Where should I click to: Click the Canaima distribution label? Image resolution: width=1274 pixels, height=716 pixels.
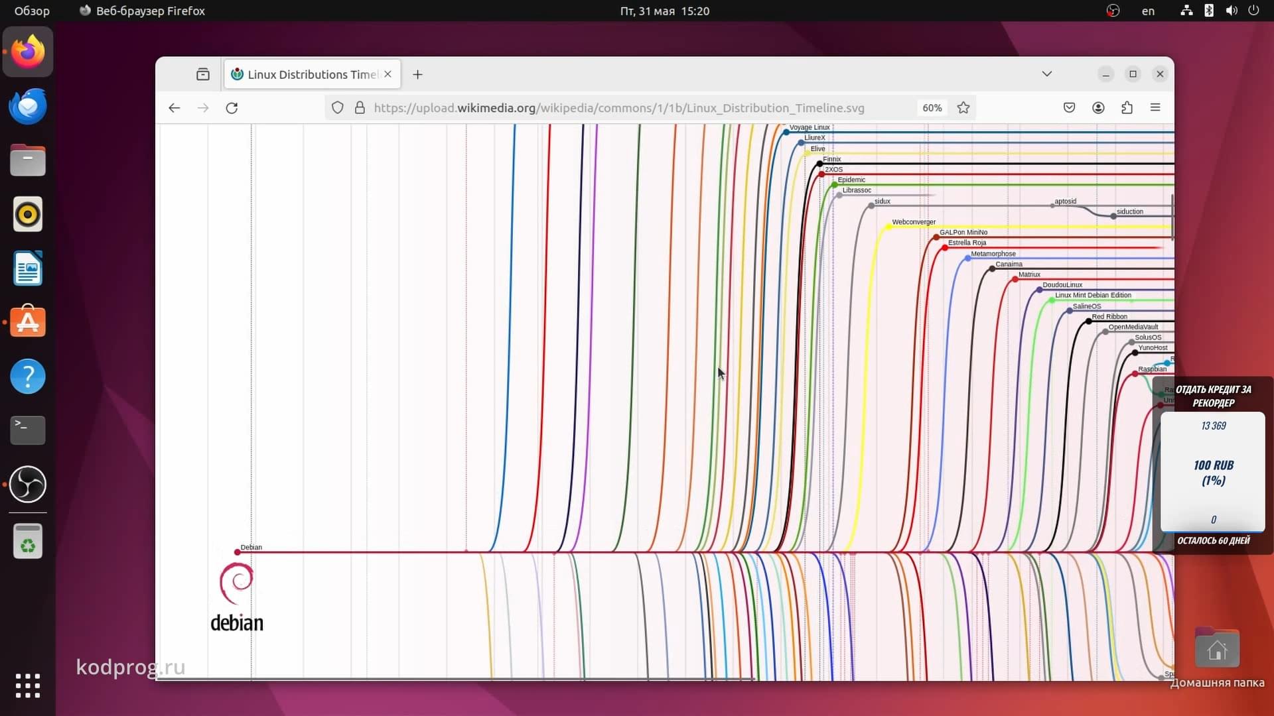(1009, 264)
